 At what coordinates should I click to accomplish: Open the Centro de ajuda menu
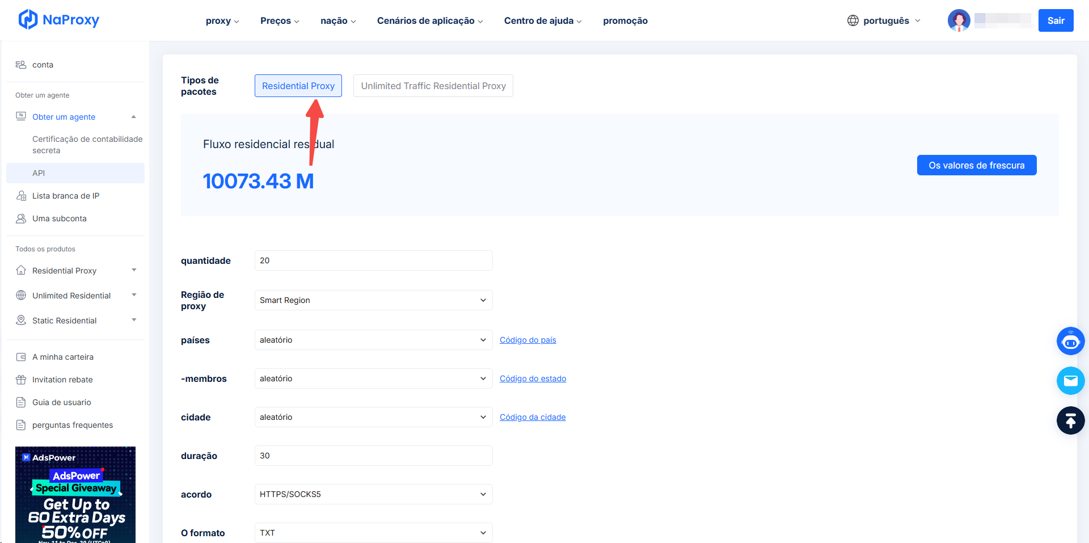point(543,20)
